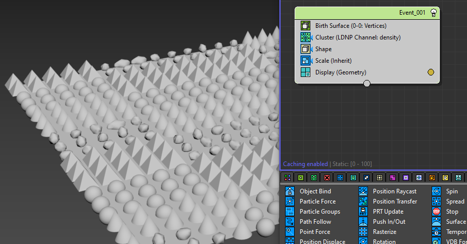Choose Particle Force from operator list
This screenshot has width=467, height=244.
(x=317, y=201)
